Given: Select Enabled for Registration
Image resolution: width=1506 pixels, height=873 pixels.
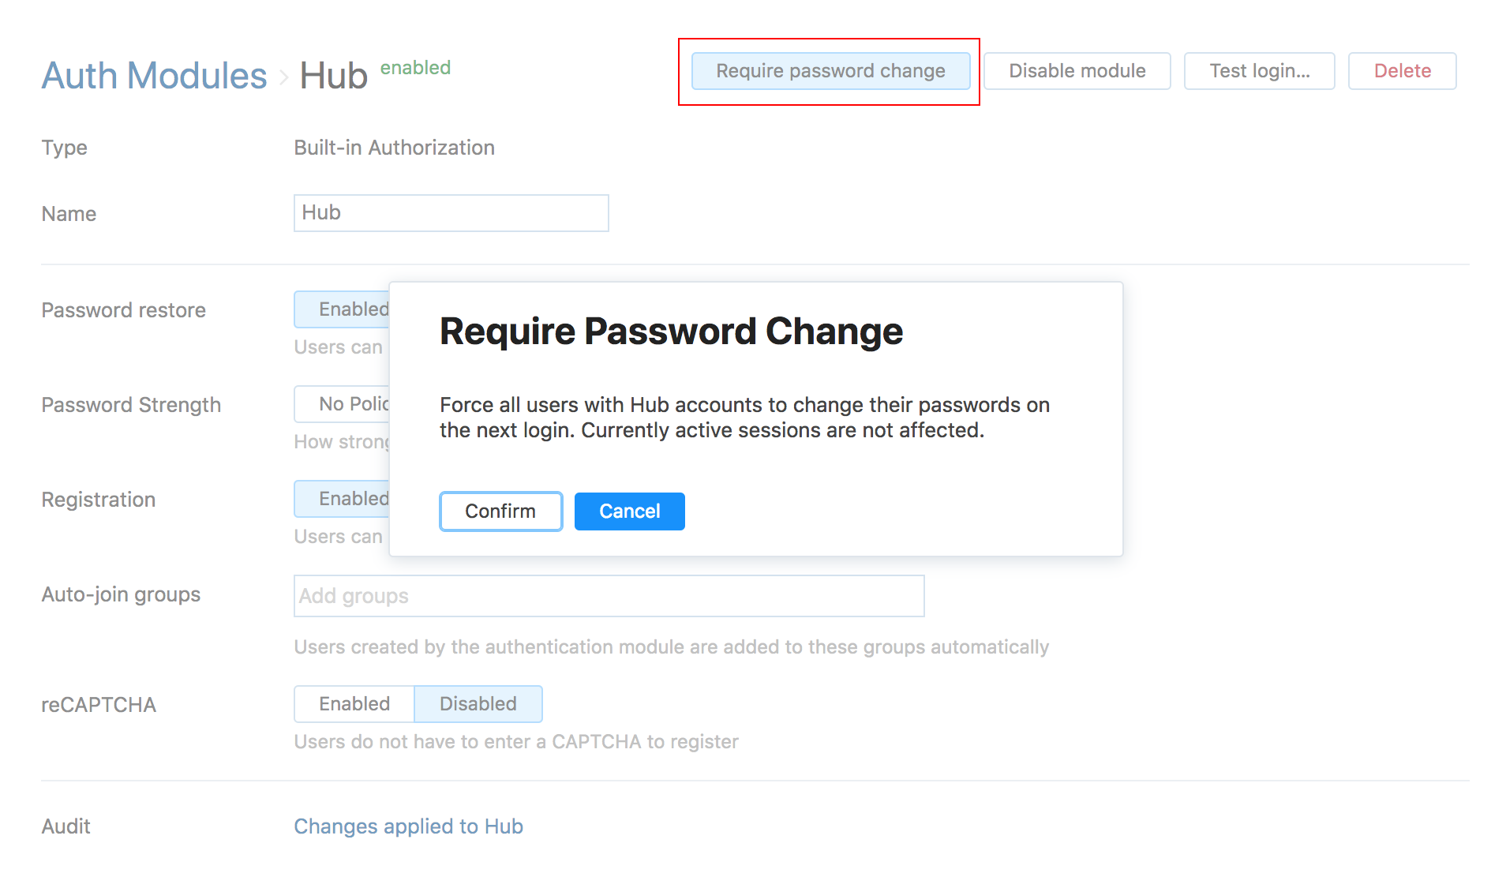Looking at the screenshot, I should click(343, 499).
